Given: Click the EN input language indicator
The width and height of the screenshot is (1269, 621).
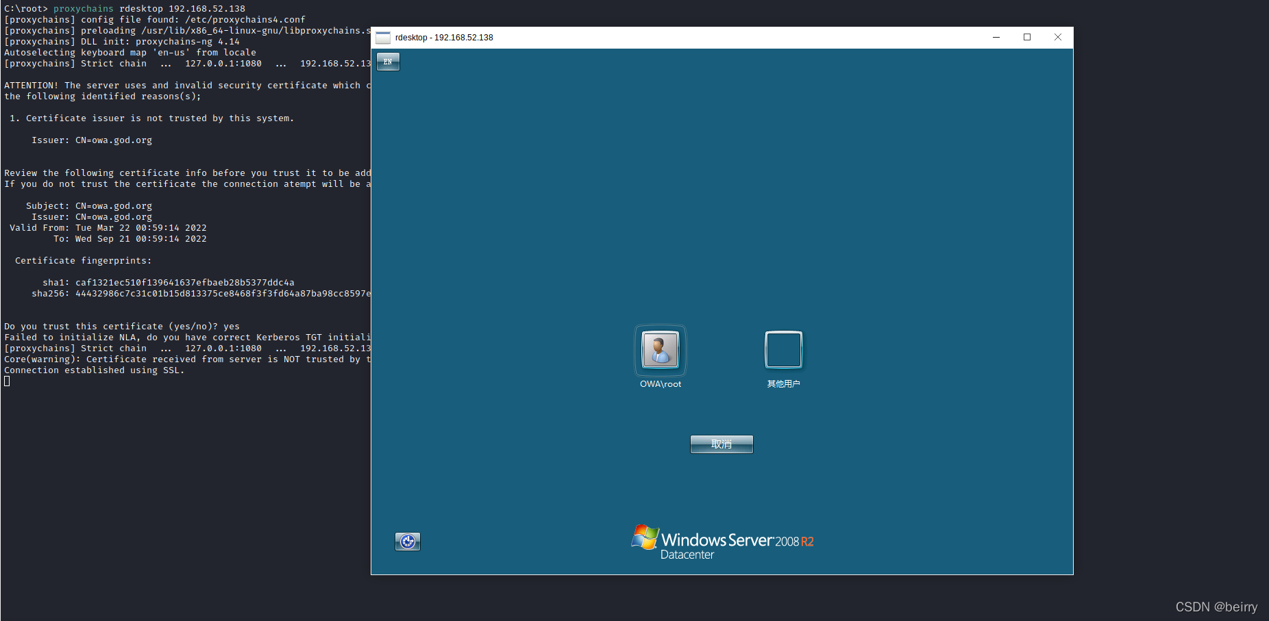Looking at the screenshot, I should point(388,62).
